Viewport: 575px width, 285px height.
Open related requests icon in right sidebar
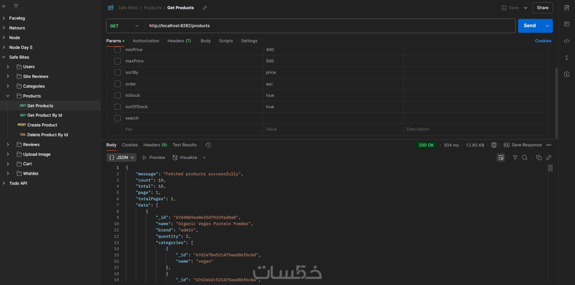click(x=567, y=58)
